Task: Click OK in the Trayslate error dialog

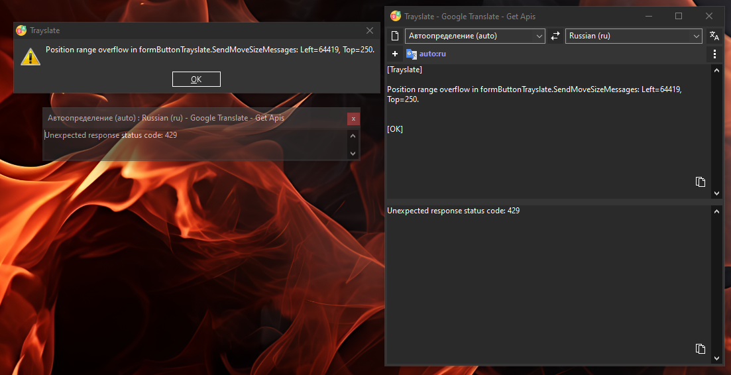Action: 196,80
